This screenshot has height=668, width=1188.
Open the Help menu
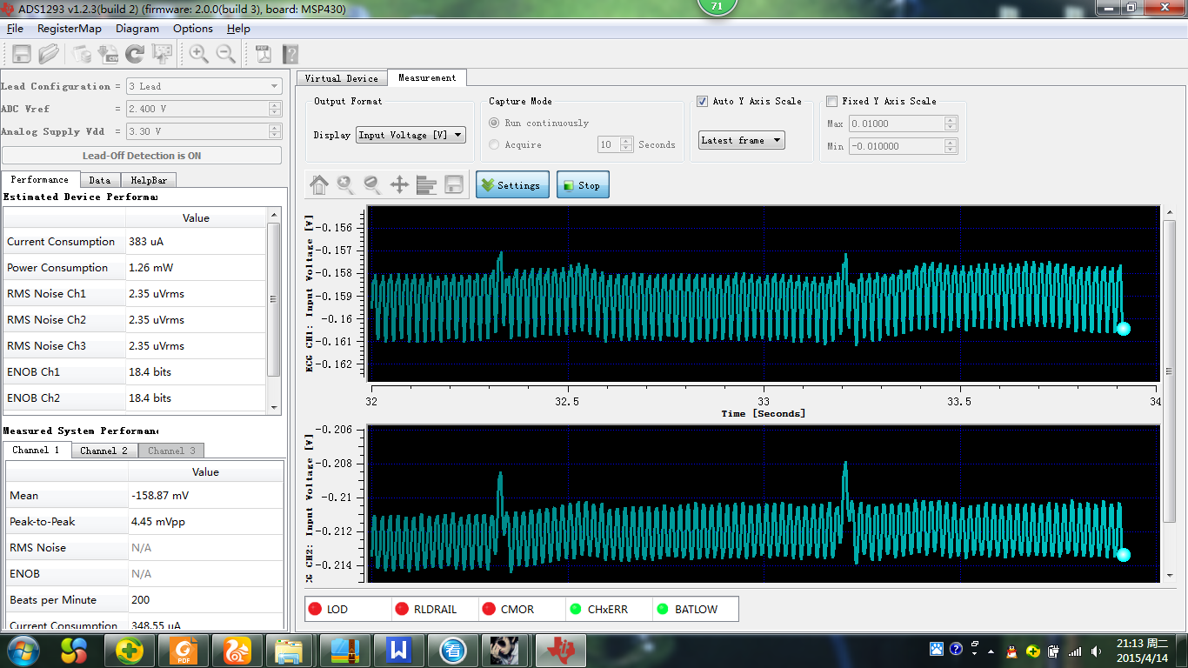coord(238,29)
